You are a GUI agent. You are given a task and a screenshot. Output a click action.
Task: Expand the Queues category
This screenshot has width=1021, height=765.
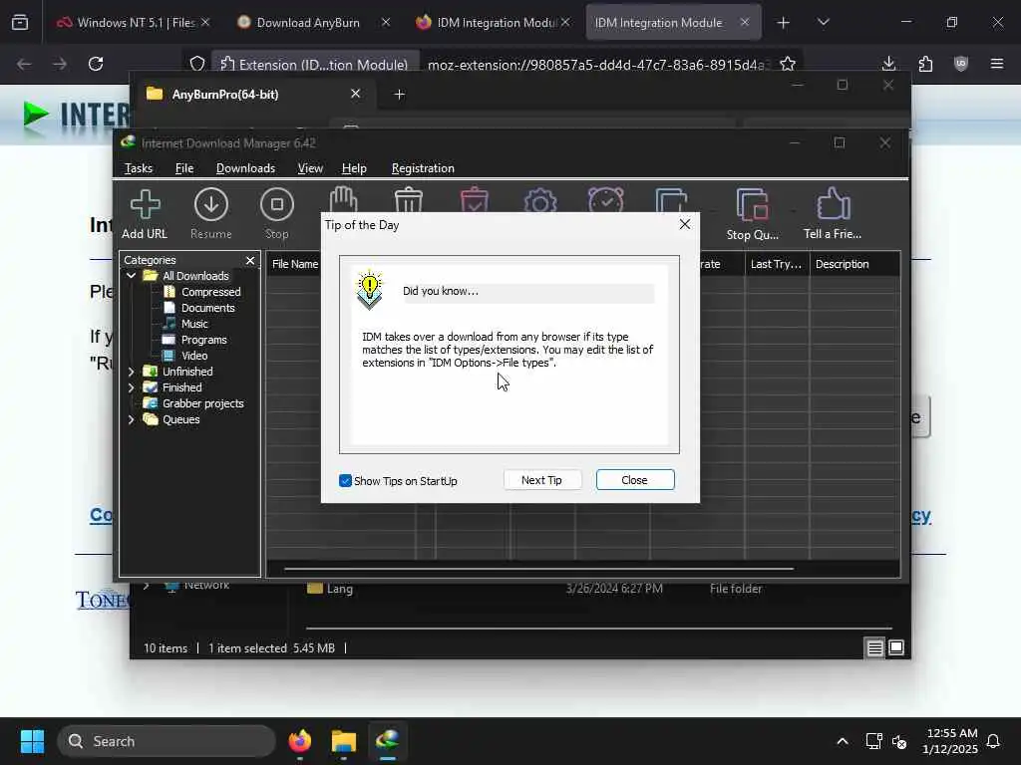click(x=131, y=419)
